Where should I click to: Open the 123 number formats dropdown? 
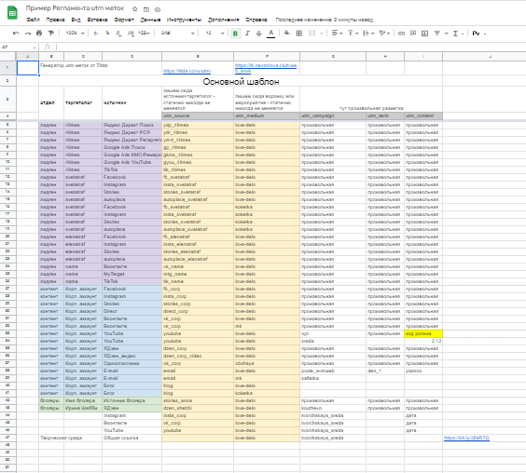(x=144, y=34)
